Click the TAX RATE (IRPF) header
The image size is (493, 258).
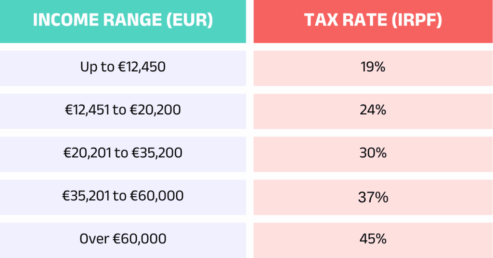pyautogui.click(x=373, y=21)
